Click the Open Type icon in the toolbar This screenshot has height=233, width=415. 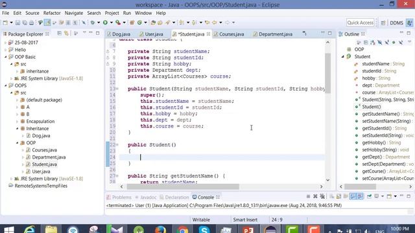coord(153,23)
